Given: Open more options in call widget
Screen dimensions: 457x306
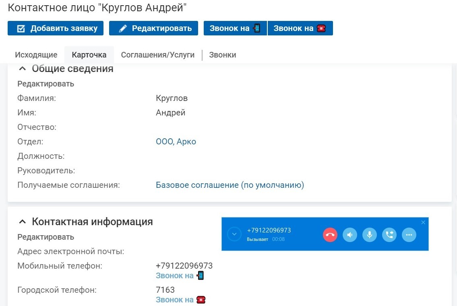Looking at the screenshot, I should tap(409, 235).
